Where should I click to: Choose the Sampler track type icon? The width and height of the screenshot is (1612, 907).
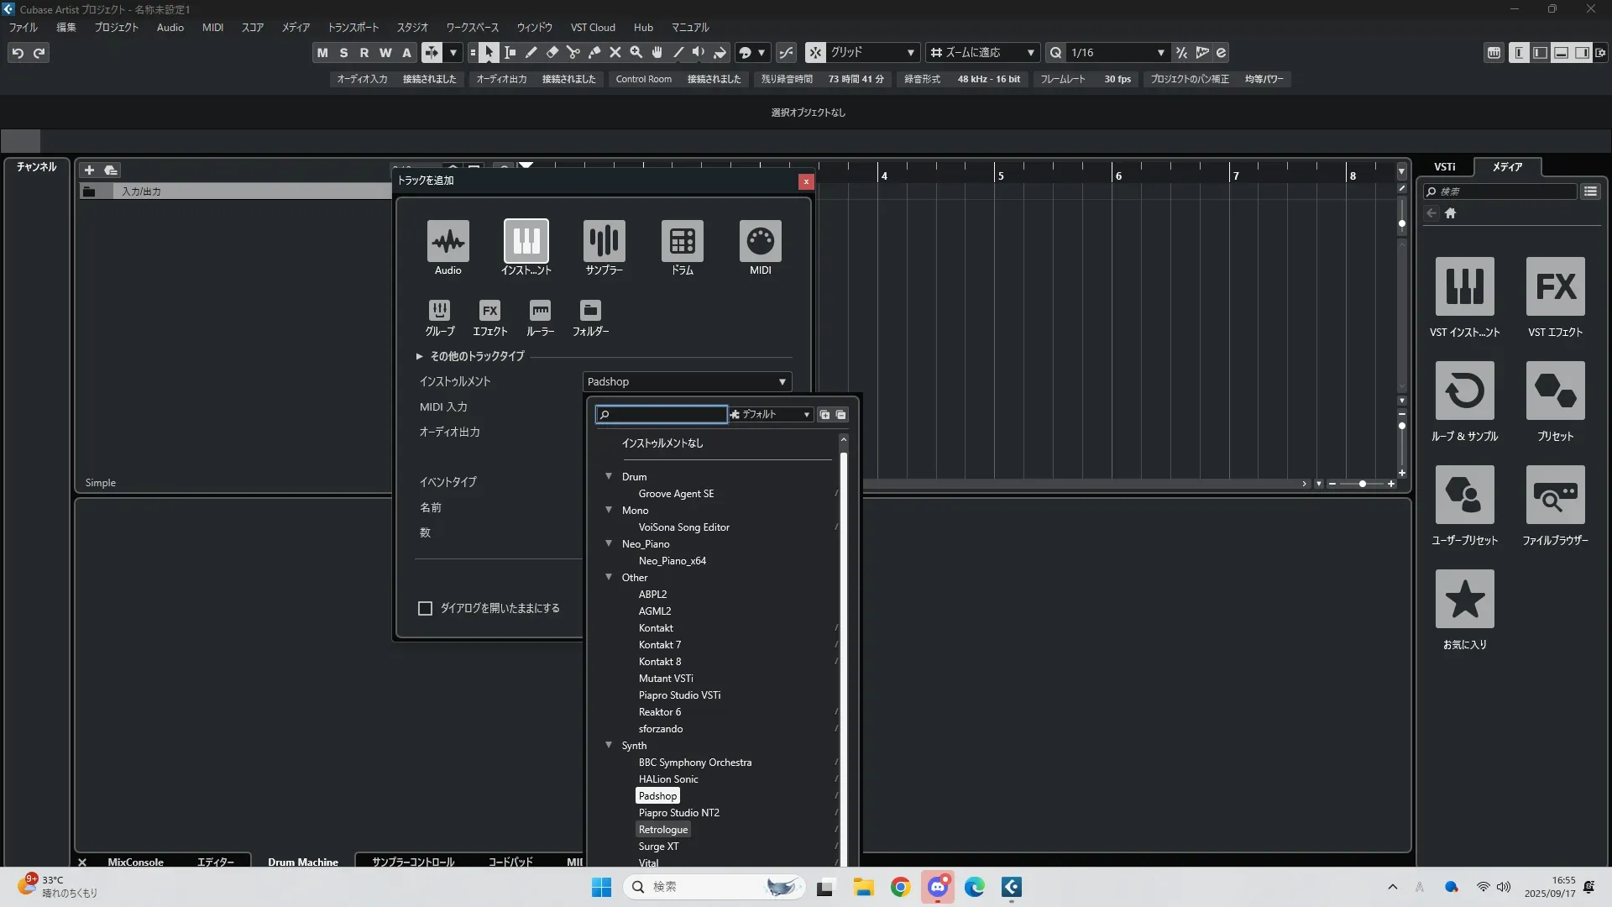(604, 241)
